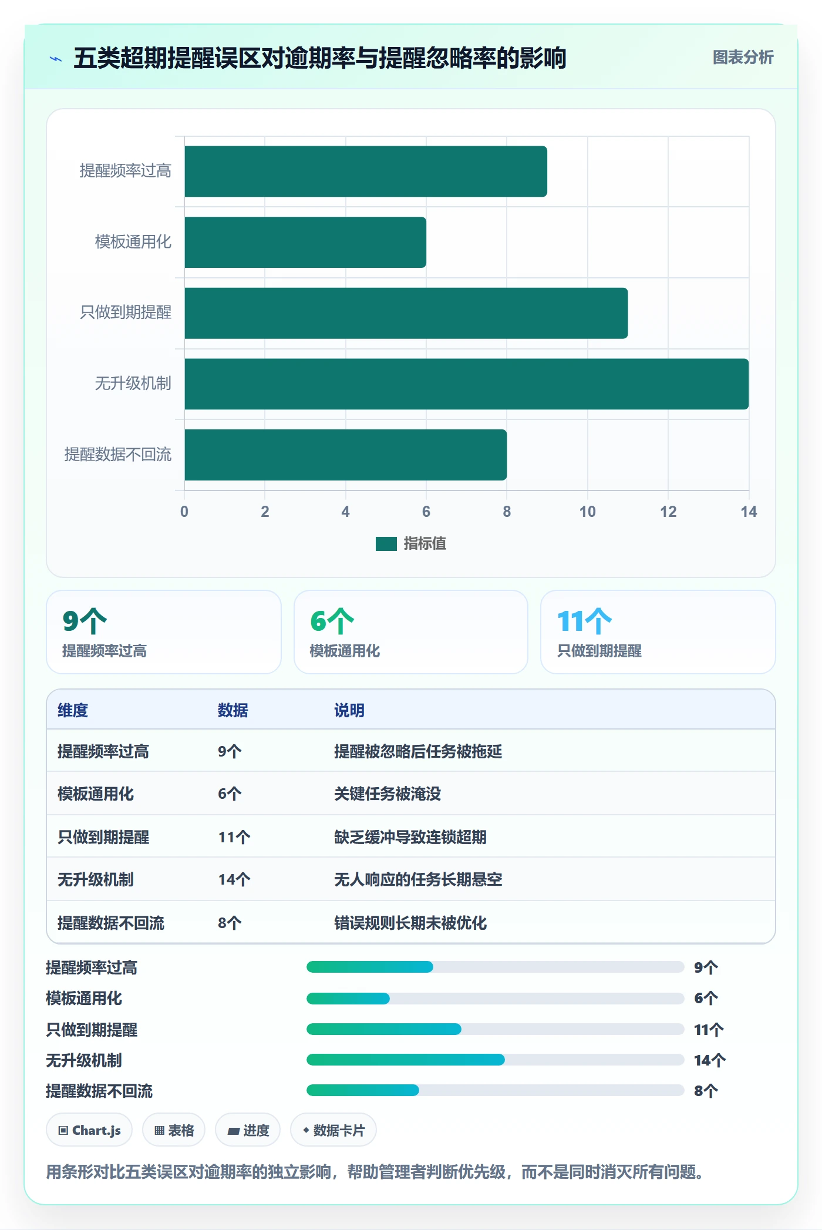Viewport: 822px width, 1230px height.
Task: Click the 14个 progress value label
Action: click(x=710, y=1060)
